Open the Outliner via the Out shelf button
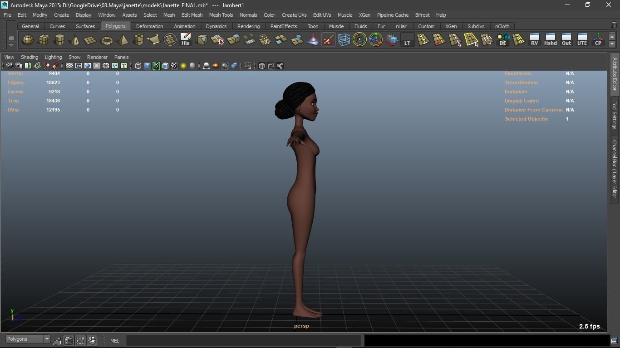Image resolution: width=620 pixels, height=348 pixels. [566, 40]
